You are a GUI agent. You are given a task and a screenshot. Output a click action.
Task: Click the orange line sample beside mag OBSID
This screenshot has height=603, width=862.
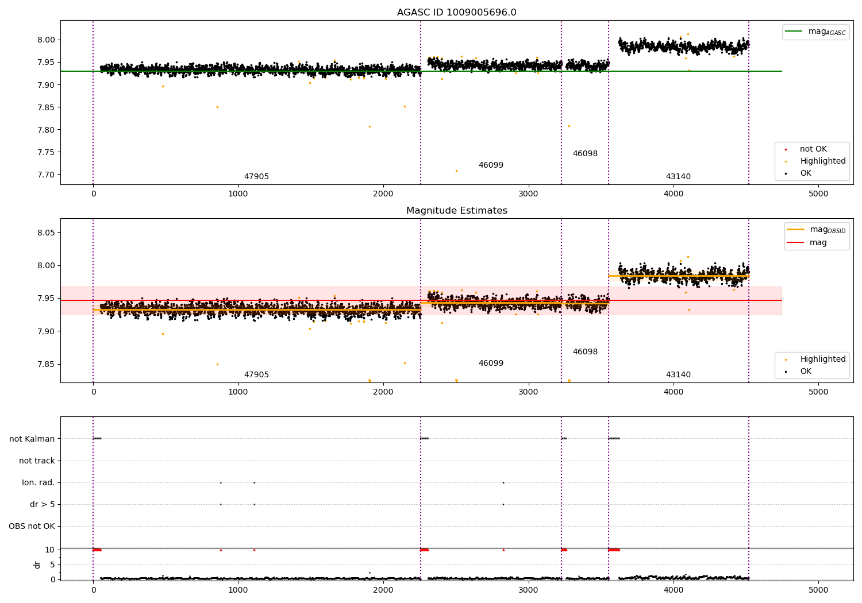click(x=796, y=229)
